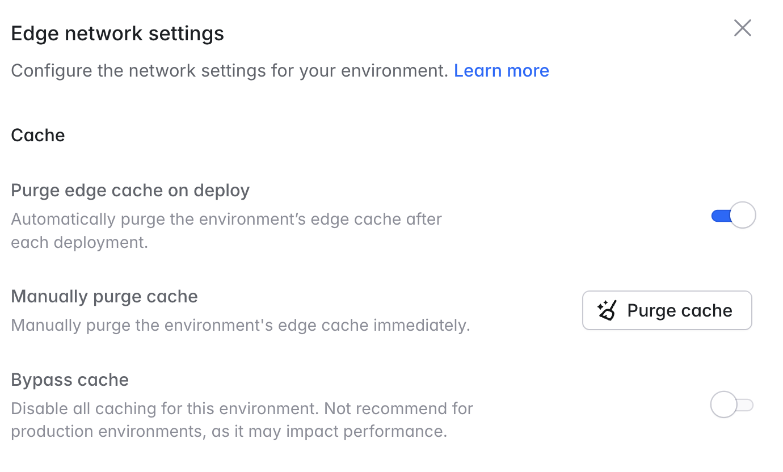Click the Automatically purge the environment's edge cache description
This screenshot has width=783, height=472.
coord(226,231)
